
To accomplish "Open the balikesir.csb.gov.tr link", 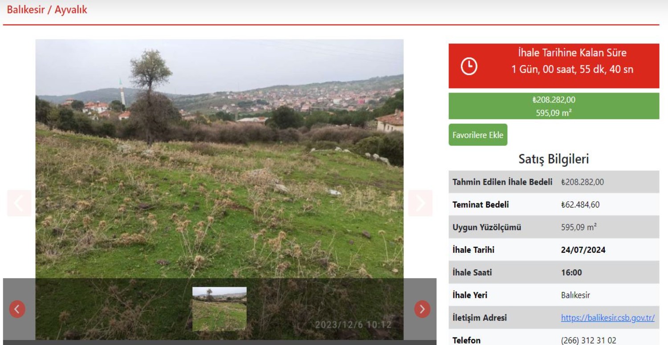I will [607, 318].
